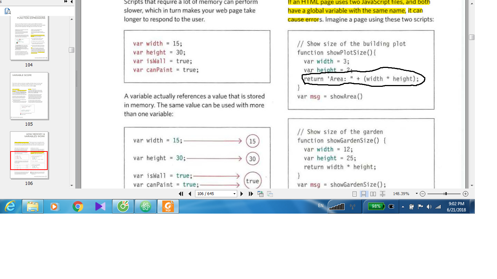
Task: Click the zoom out minus button
Action: pyautogui.click(x=422, y=194)
